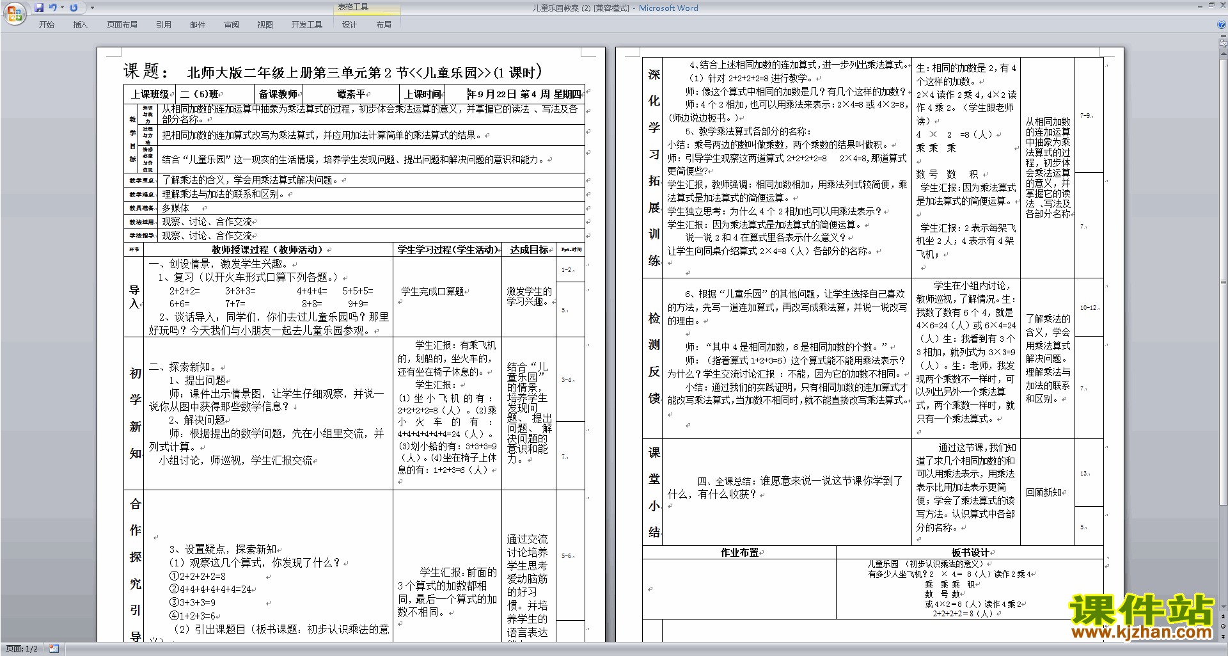Redo the last action
1228x656 pixels.
tap(74, 8)
